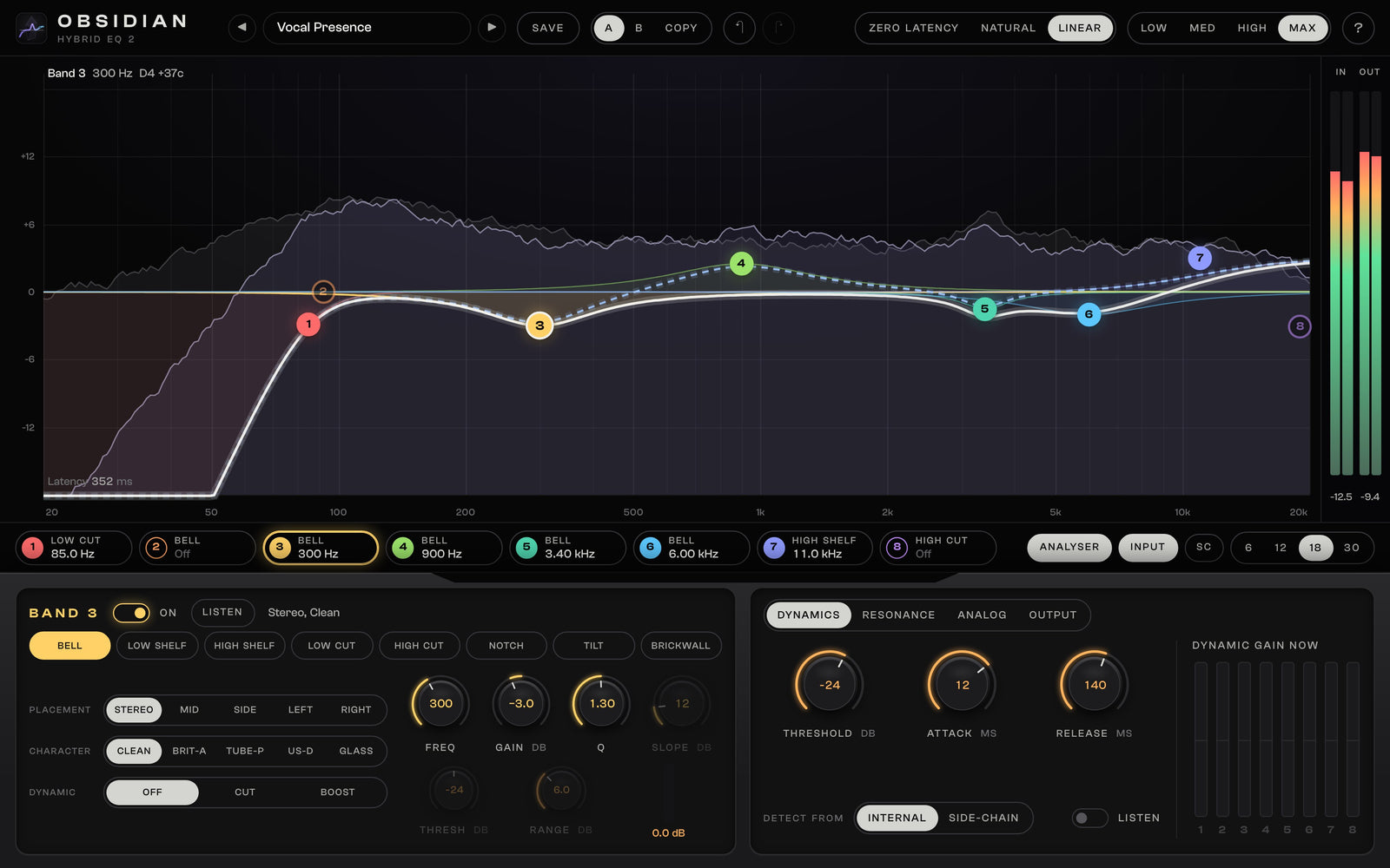This screenshot has width=1390, height=868.
Task: Set detection to SIDE-CHAIN
Action: [983, 818]
